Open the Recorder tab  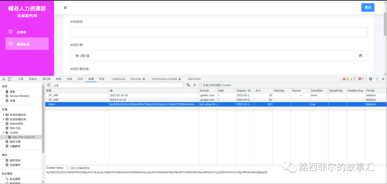[138, 79]
